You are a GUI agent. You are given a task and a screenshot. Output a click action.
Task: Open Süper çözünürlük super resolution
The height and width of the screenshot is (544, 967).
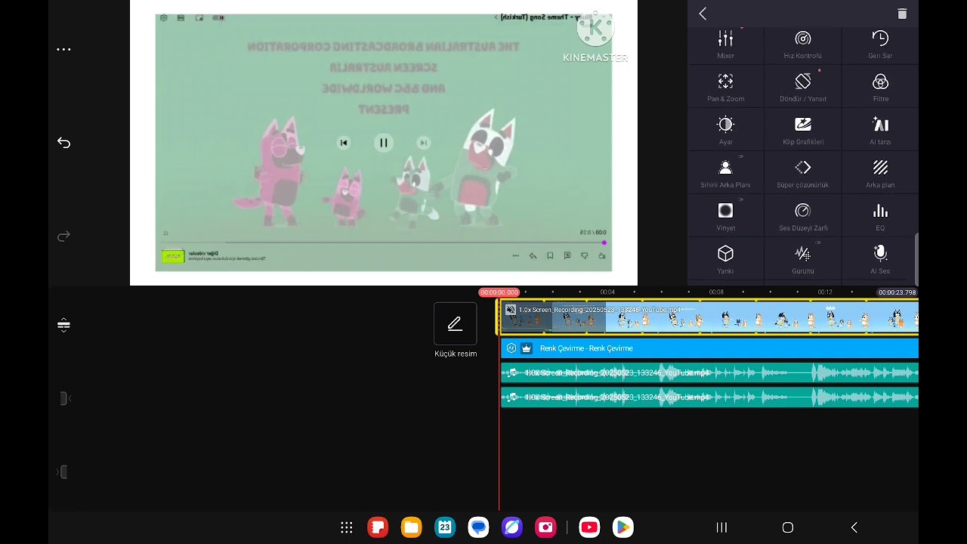click(x=802, y=174)
